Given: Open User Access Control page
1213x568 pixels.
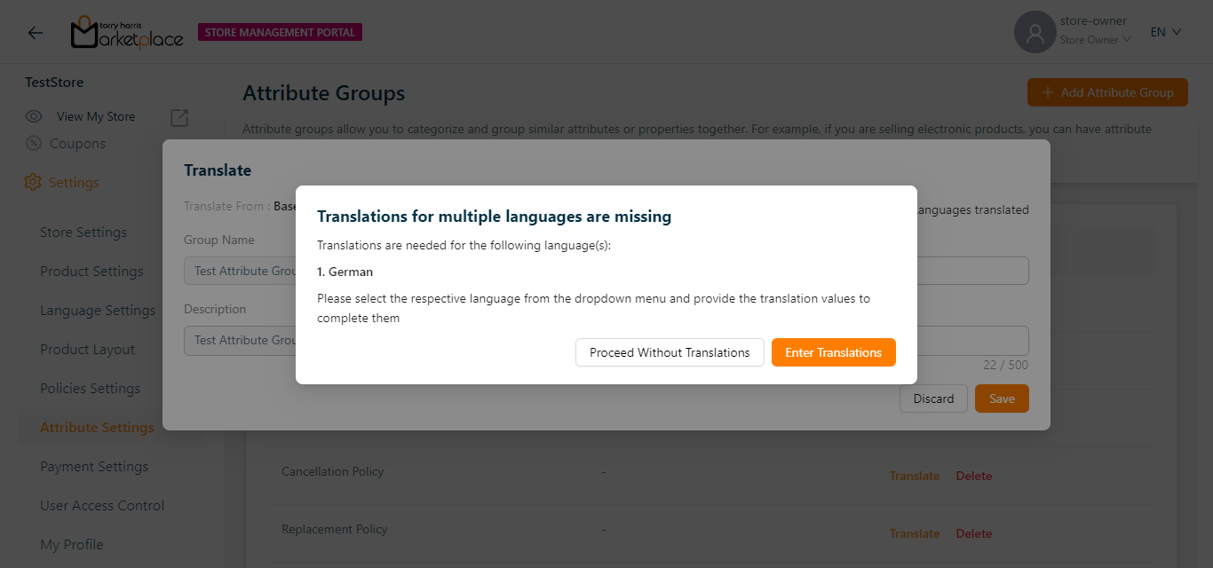Looking at the screenshot, I should click(x=102, y=506).
